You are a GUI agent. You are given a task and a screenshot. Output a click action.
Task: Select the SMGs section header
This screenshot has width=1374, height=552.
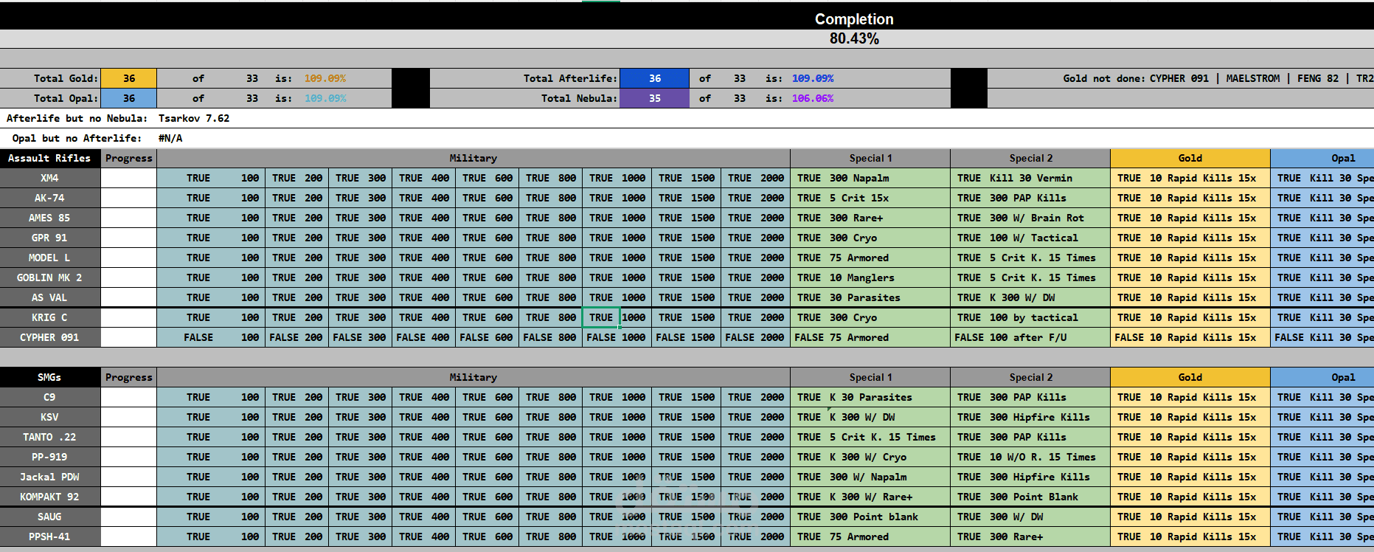pos(50,377)
